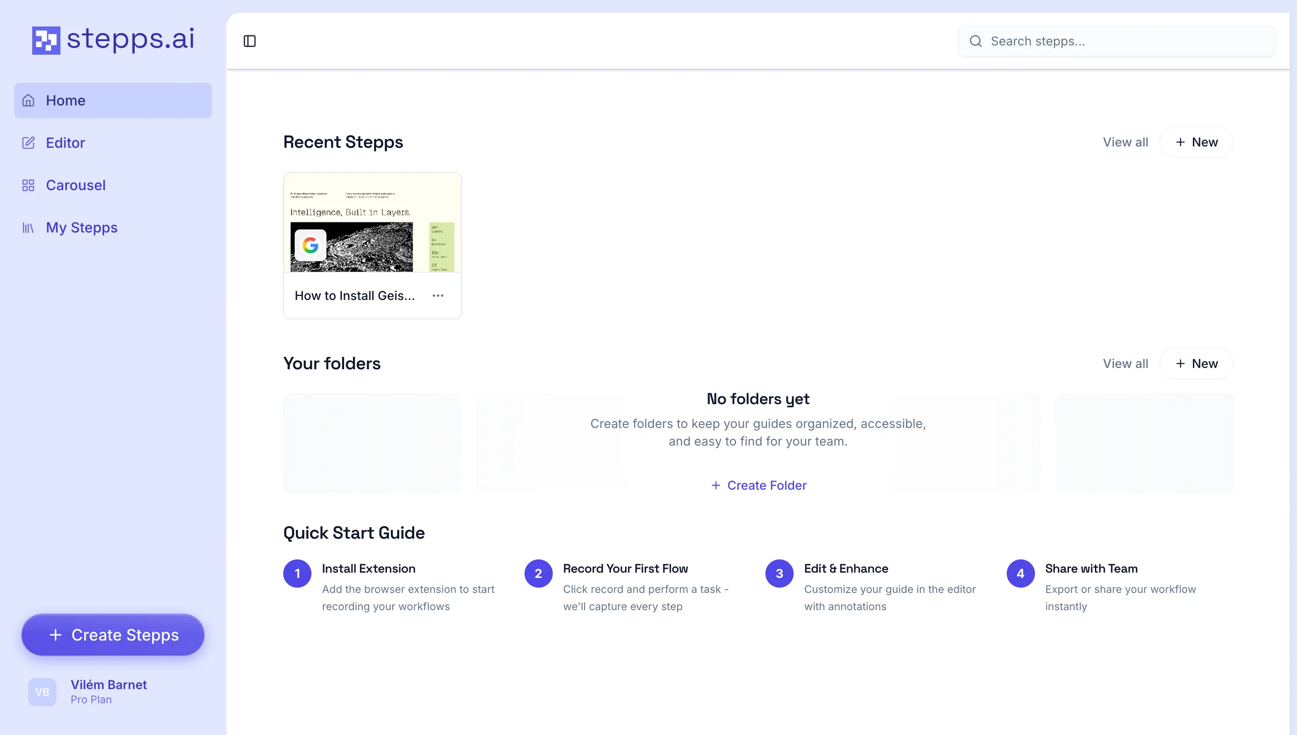Click step 2 circle for Record Your First Flow
This screenshot has height=735, width=1297.
[538, 573]
